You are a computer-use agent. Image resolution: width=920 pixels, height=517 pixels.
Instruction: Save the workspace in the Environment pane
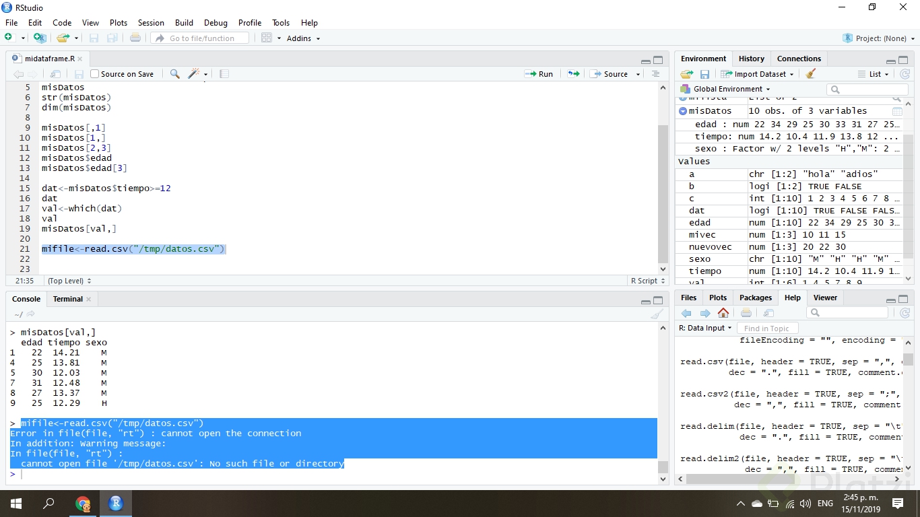pos(704,74)
